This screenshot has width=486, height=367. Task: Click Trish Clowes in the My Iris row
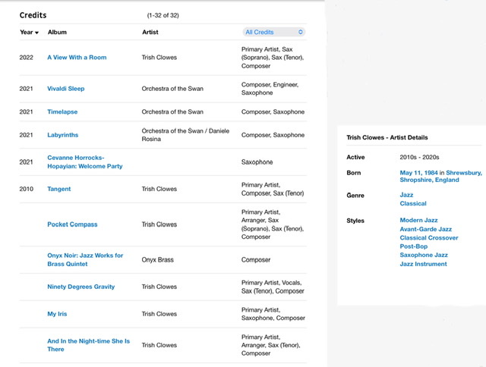(159, 314)
